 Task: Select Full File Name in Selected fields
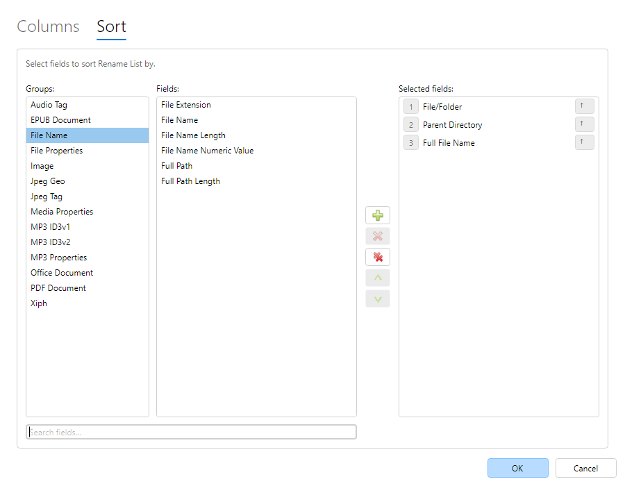coord(499,142)
